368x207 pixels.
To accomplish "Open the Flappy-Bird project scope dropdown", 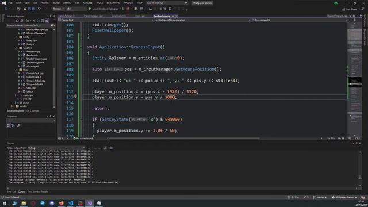I will (106, 20).
